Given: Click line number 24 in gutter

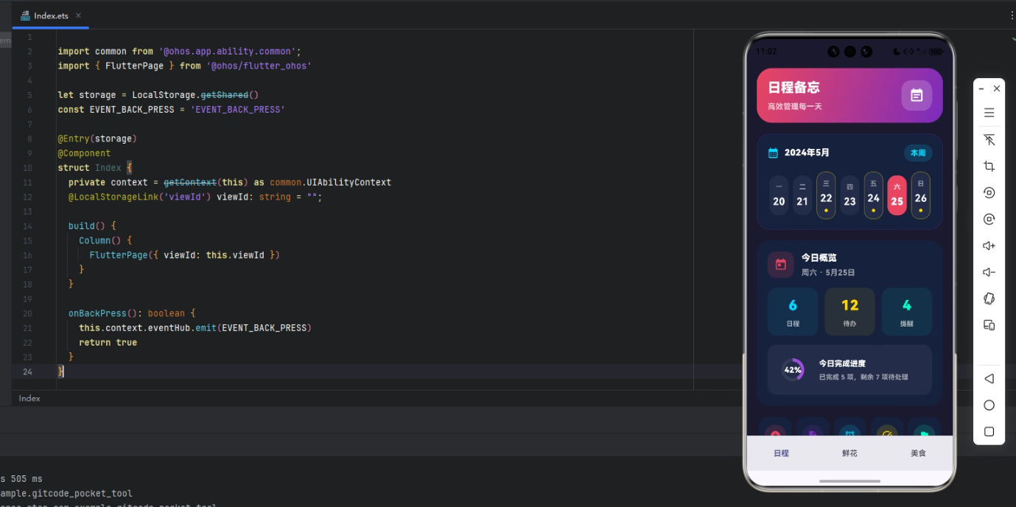Looking at the screenshot, I should [x=27, y=372].
